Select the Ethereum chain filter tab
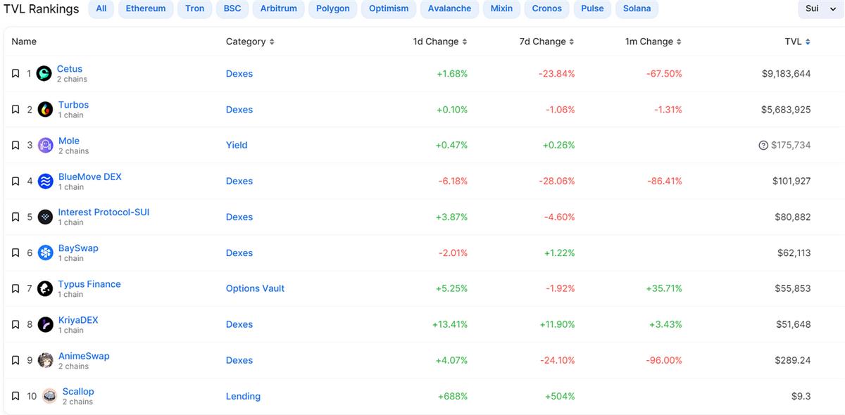Image resolution: width=845 pixels, height=415 pixels. click(146, 8)
